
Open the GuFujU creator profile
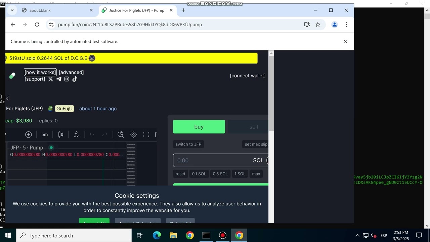64,109
